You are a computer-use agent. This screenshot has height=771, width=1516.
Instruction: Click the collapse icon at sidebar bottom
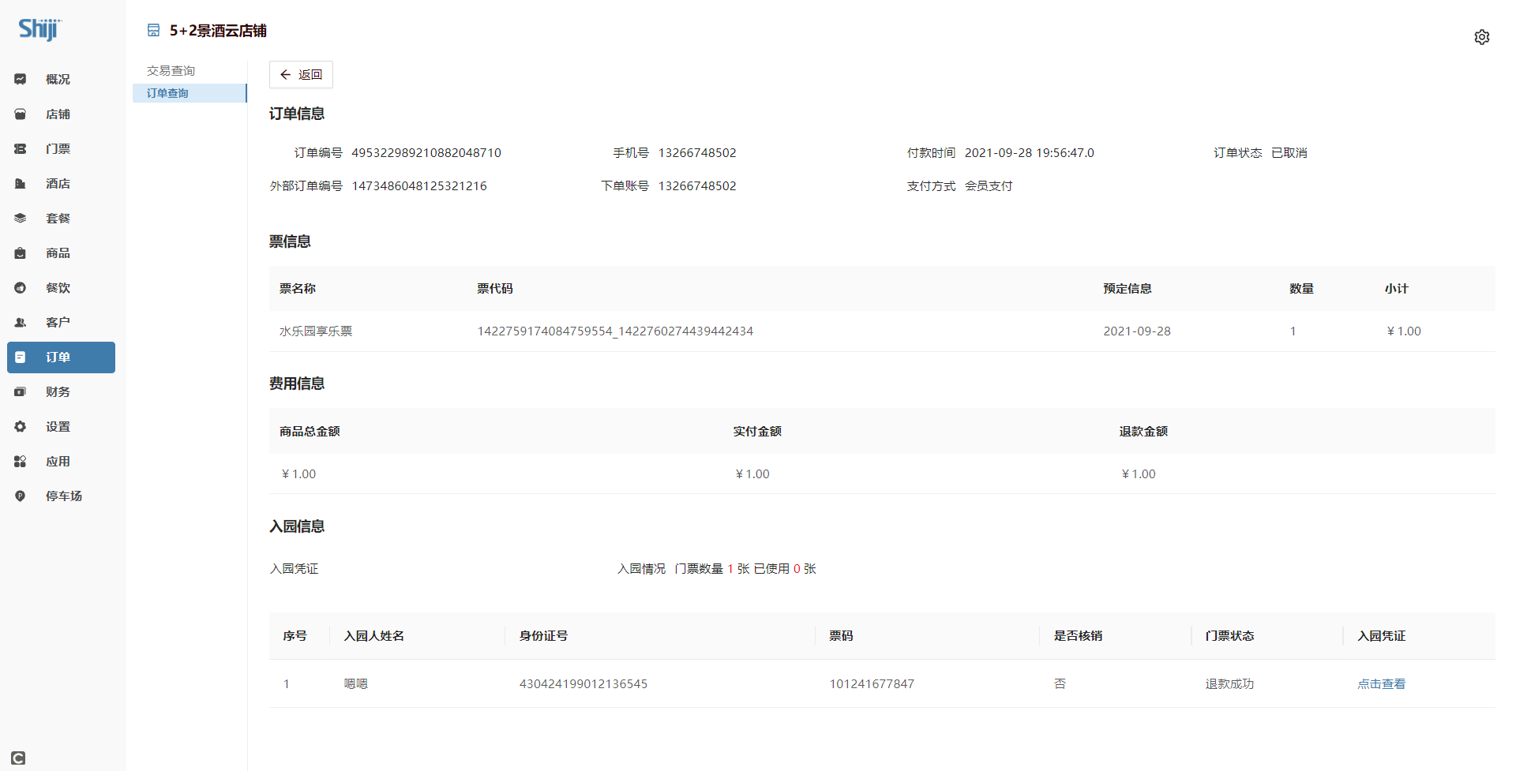pyautogui.click(x=18, y=758)
